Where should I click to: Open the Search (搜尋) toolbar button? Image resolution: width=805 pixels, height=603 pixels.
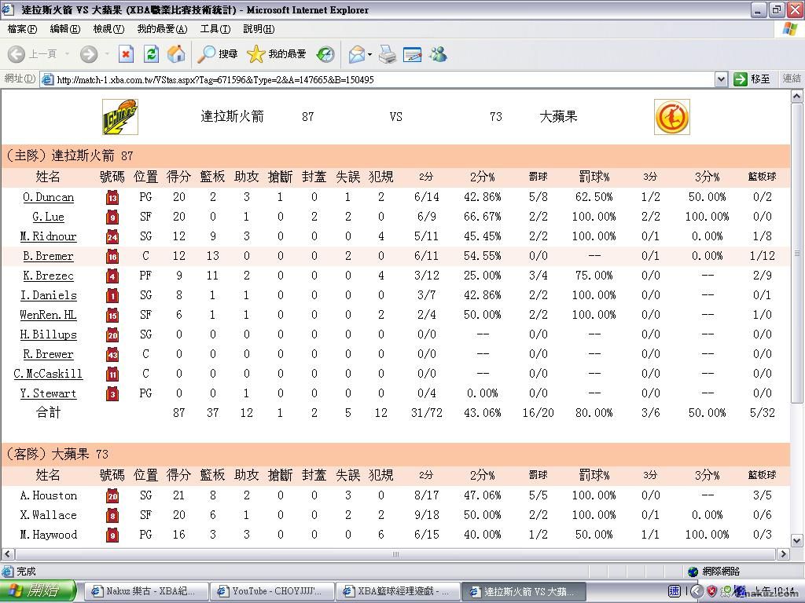coord(218,54)
